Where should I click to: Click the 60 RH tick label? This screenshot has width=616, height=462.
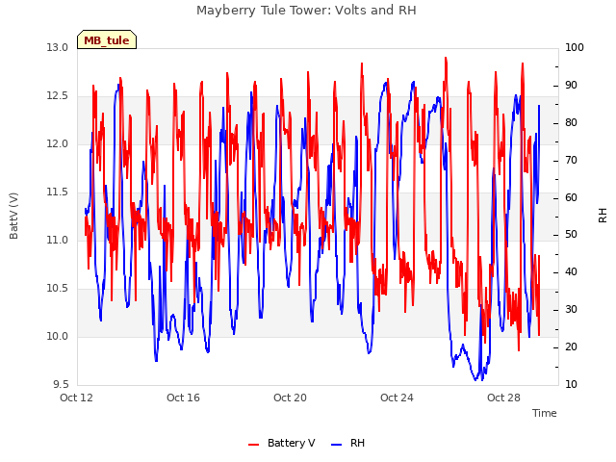pos(571,197)
